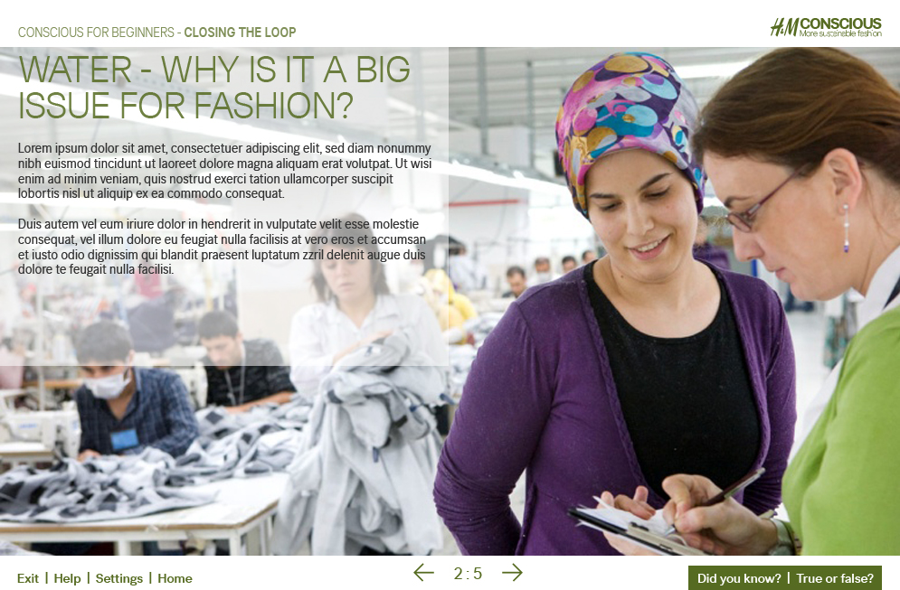Open the Help link
Viewport: 900px width, 590px height.
tap(67, 578)
